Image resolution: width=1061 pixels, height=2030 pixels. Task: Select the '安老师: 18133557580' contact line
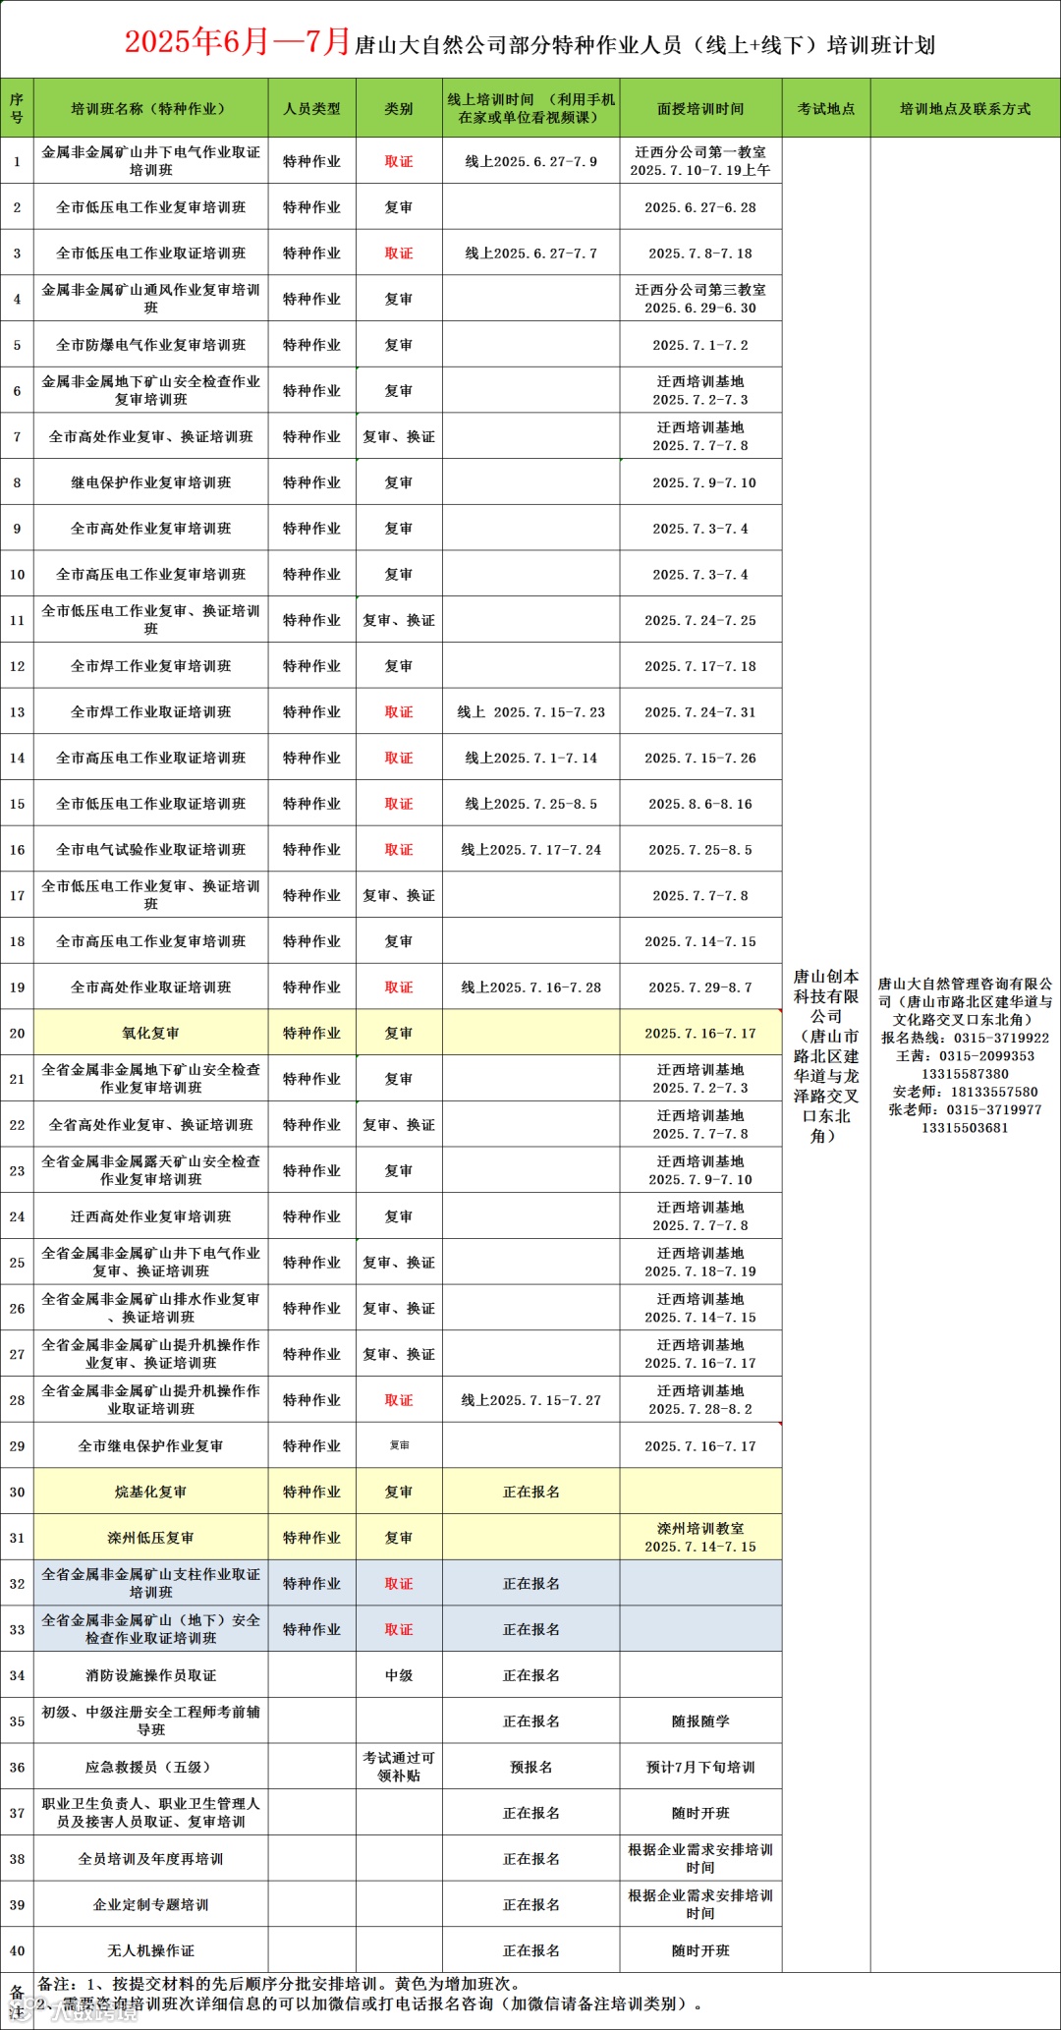click(965, 1092)
